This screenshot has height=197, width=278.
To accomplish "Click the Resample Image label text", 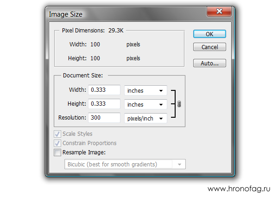I will coord(84,153).
